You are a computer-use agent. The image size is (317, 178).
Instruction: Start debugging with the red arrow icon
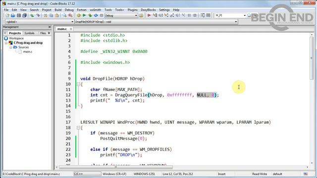tap(149, 15)
